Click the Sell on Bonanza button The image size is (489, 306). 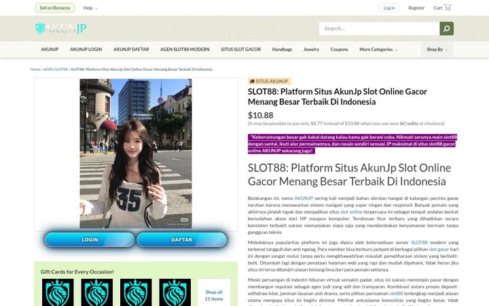pyautogui.click(x=55, y=7)
